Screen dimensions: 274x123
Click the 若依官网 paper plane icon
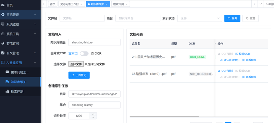click(3, 43)
